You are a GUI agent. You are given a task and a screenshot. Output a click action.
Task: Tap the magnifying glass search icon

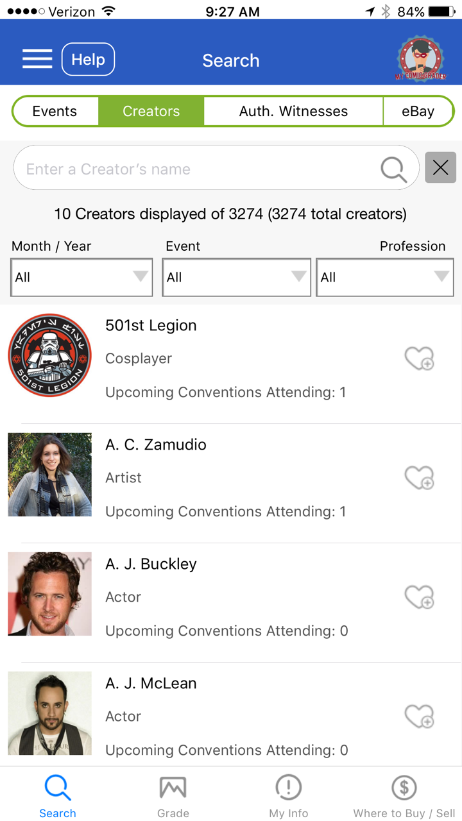tap(393, 169)
